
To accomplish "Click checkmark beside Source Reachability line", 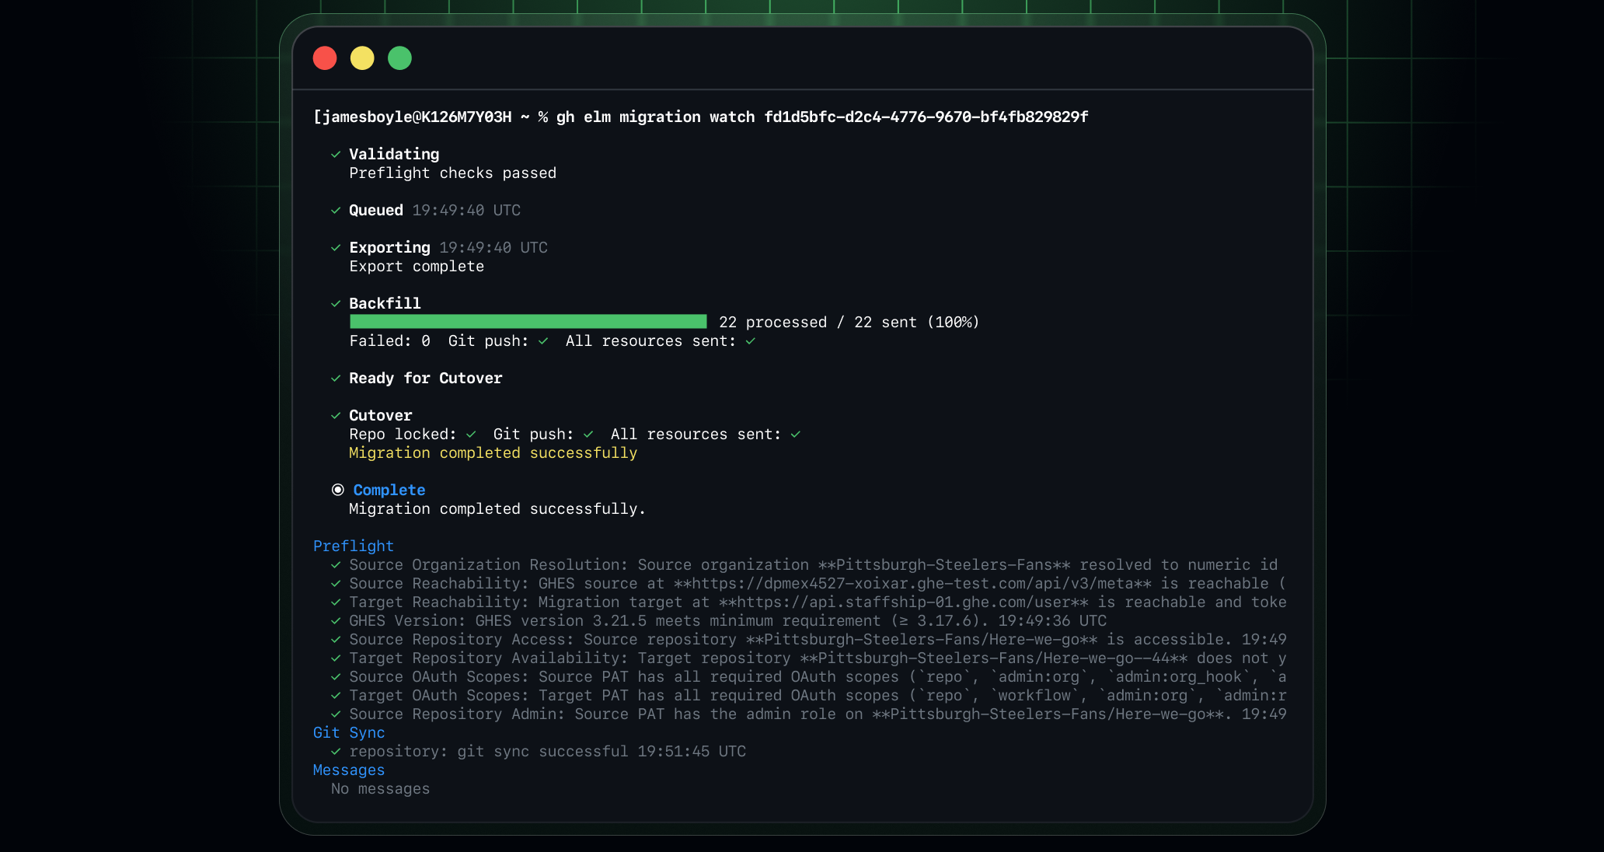I will coord(336,584).
